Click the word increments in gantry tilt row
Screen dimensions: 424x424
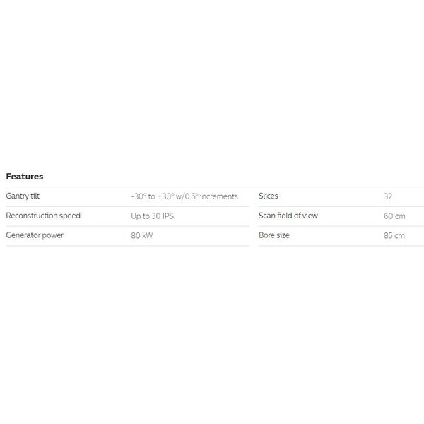click(x=219, y=196)
